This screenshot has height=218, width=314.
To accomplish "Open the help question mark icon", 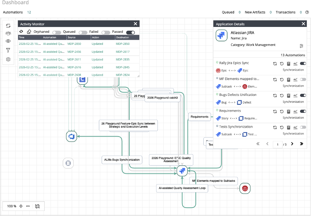I will click(x=307, y=12).
